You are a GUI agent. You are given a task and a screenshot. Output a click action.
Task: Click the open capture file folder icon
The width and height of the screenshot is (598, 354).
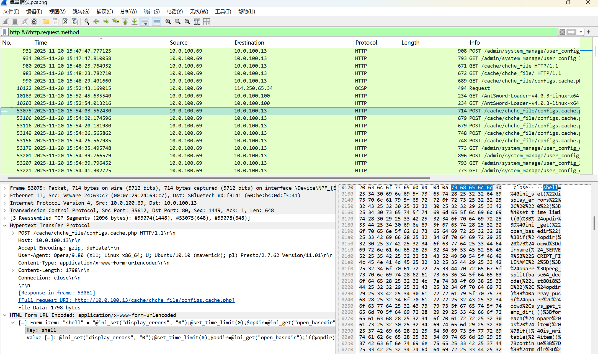tap(46, 22)
